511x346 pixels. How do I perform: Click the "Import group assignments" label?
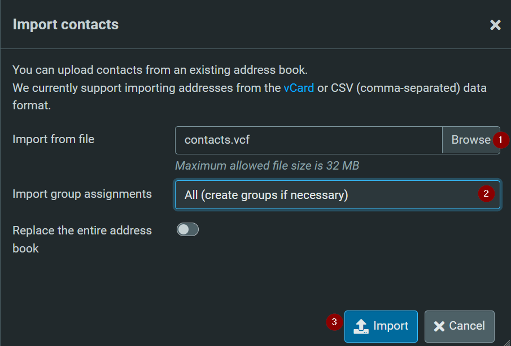(x=82, y=194)
